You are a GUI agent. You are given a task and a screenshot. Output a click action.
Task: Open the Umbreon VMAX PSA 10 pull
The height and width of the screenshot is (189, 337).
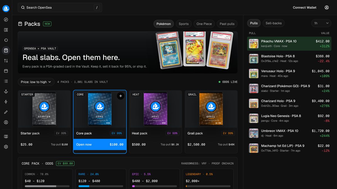click(x=289, y=133)
